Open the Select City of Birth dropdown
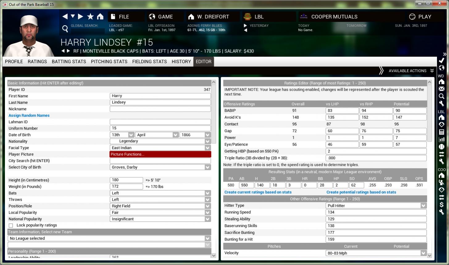449x265 pixels. 160,167
